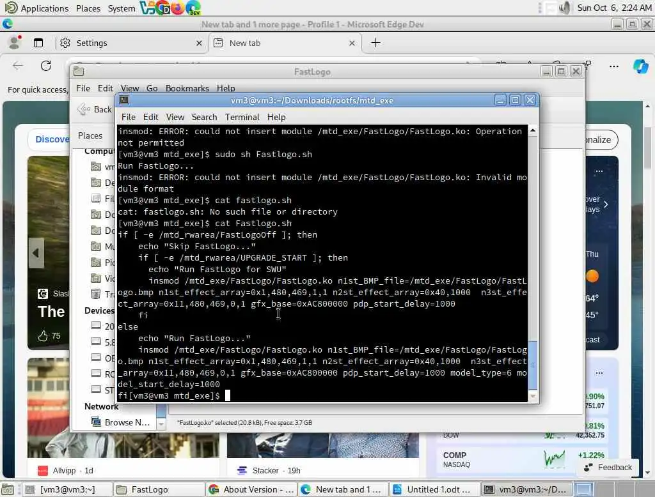Click previous arrow on news carousel

[36, 253]
